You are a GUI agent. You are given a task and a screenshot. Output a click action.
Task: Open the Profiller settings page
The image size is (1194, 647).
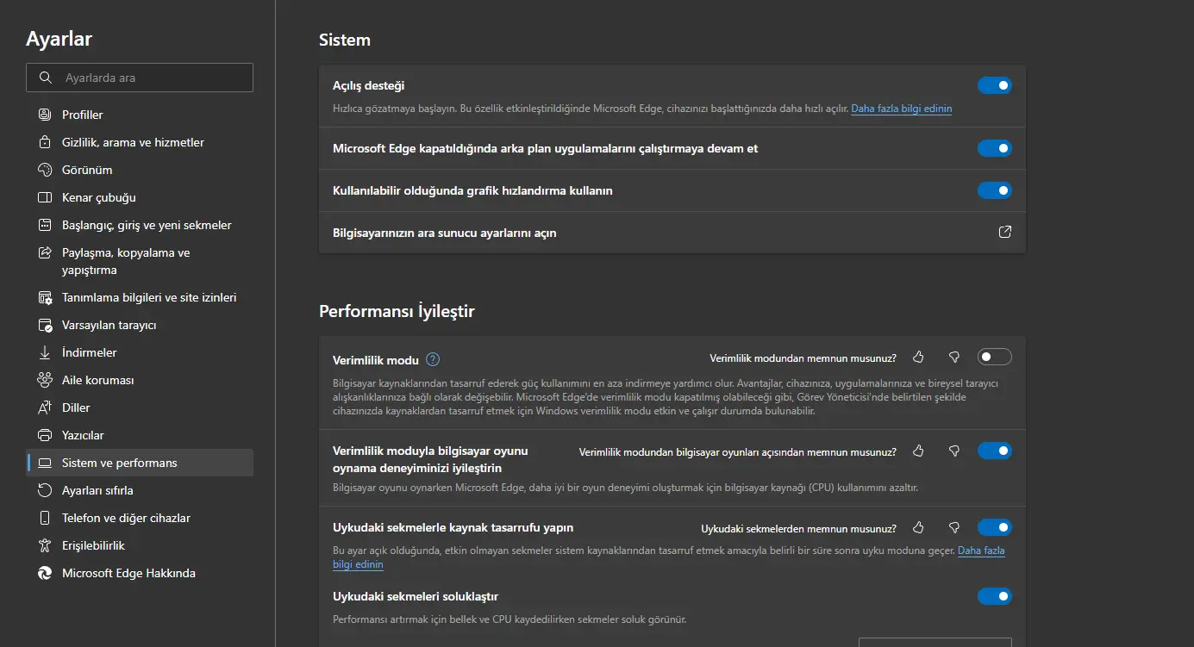tap(141, 115)
